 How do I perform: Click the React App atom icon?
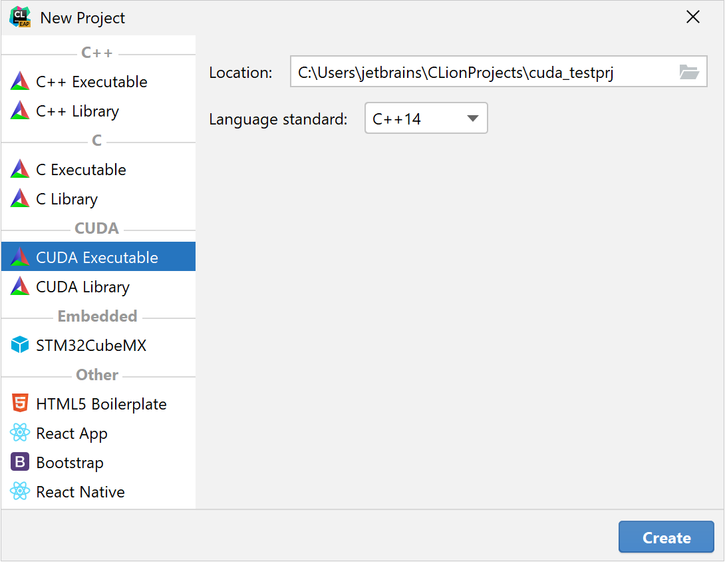click(x=20, y=433)
